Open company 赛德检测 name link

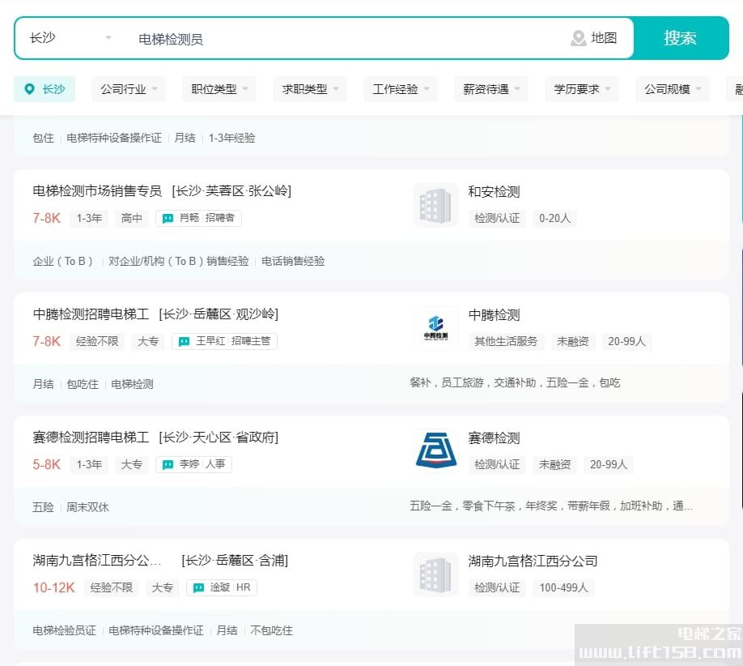(494, 438)
